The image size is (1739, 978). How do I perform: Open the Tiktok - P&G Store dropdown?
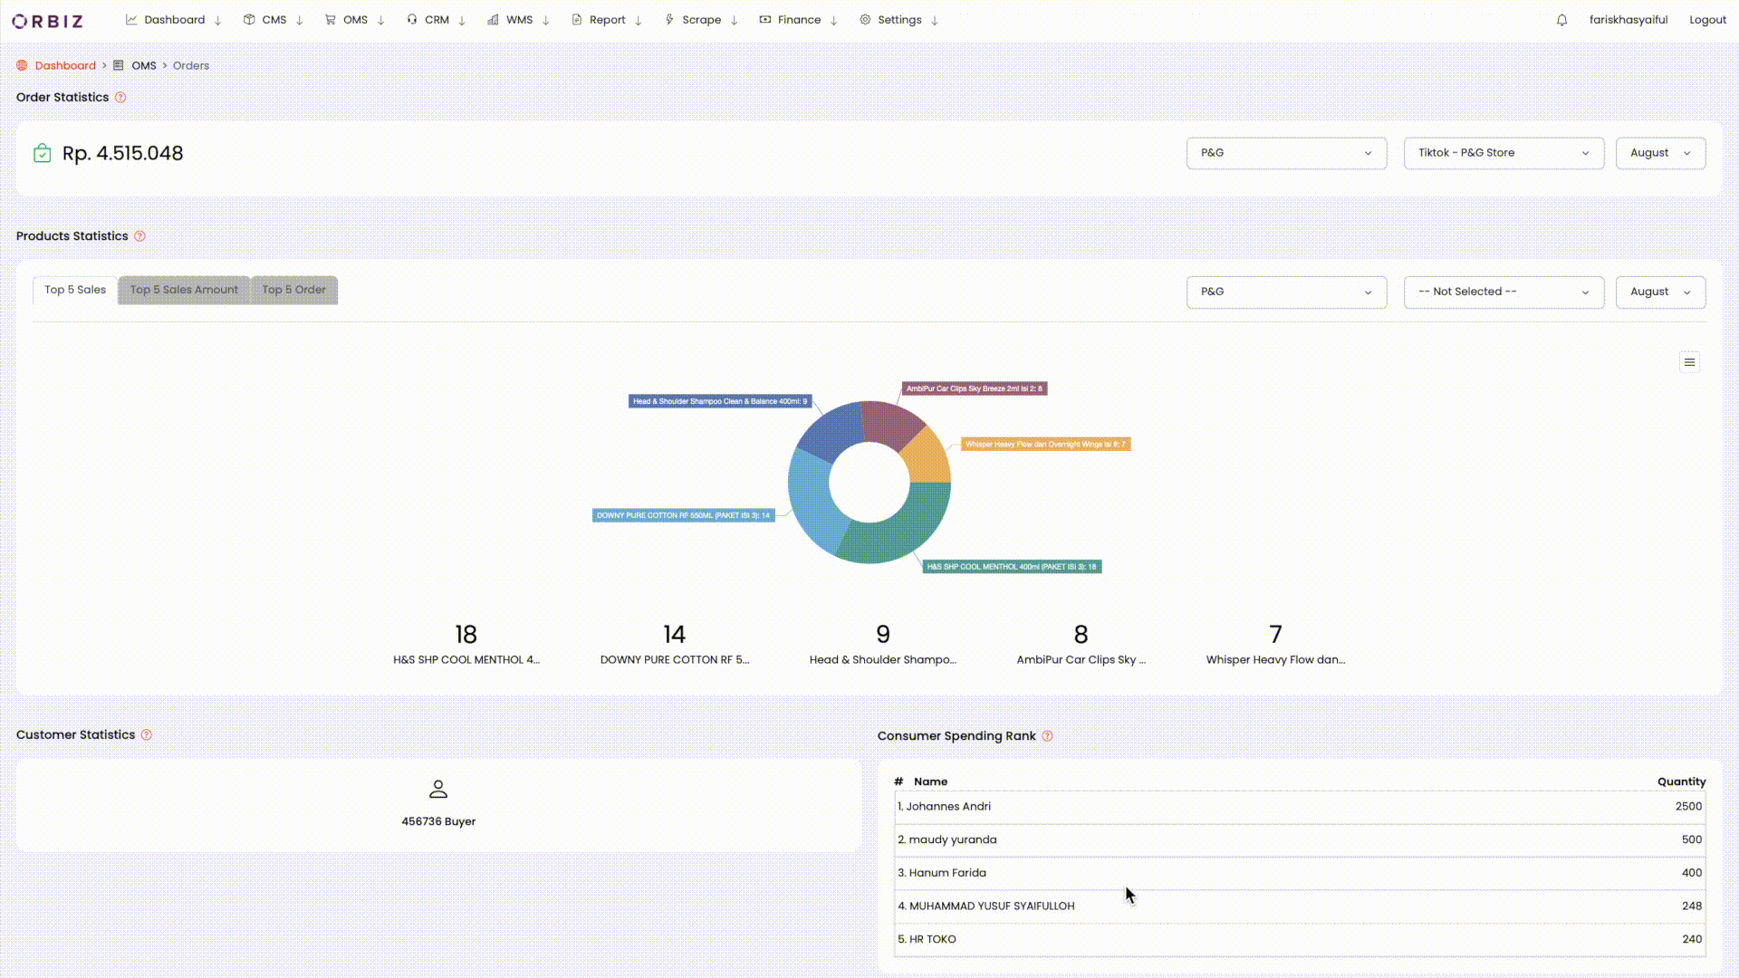[1503, 153]
